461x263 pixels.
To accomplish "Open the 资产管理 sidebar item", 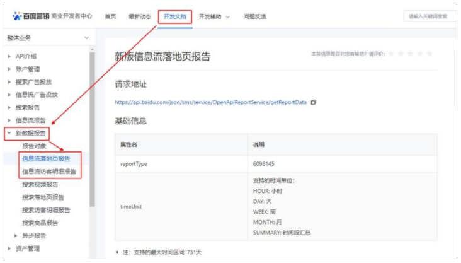I will (x=28, y=248).
